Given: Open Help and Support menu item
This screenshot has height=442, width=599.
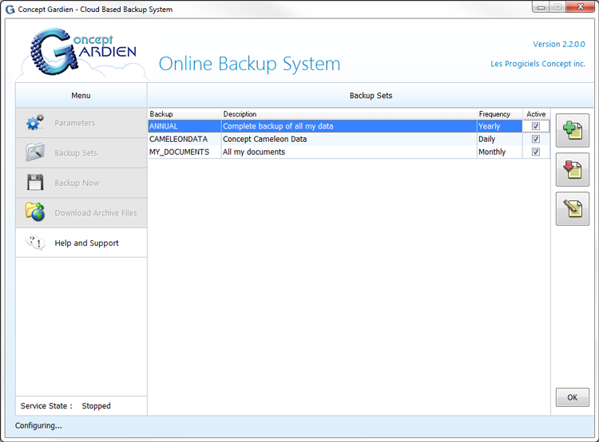Looking at the screenshot, I should 86,243.
